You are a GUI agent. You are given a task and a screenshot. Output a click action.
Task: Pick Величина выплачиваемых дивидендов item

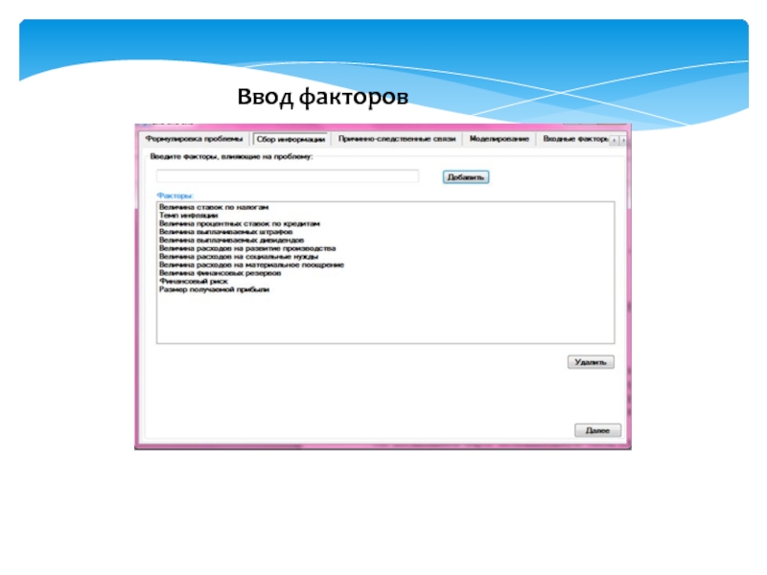(x=218, y=240)
